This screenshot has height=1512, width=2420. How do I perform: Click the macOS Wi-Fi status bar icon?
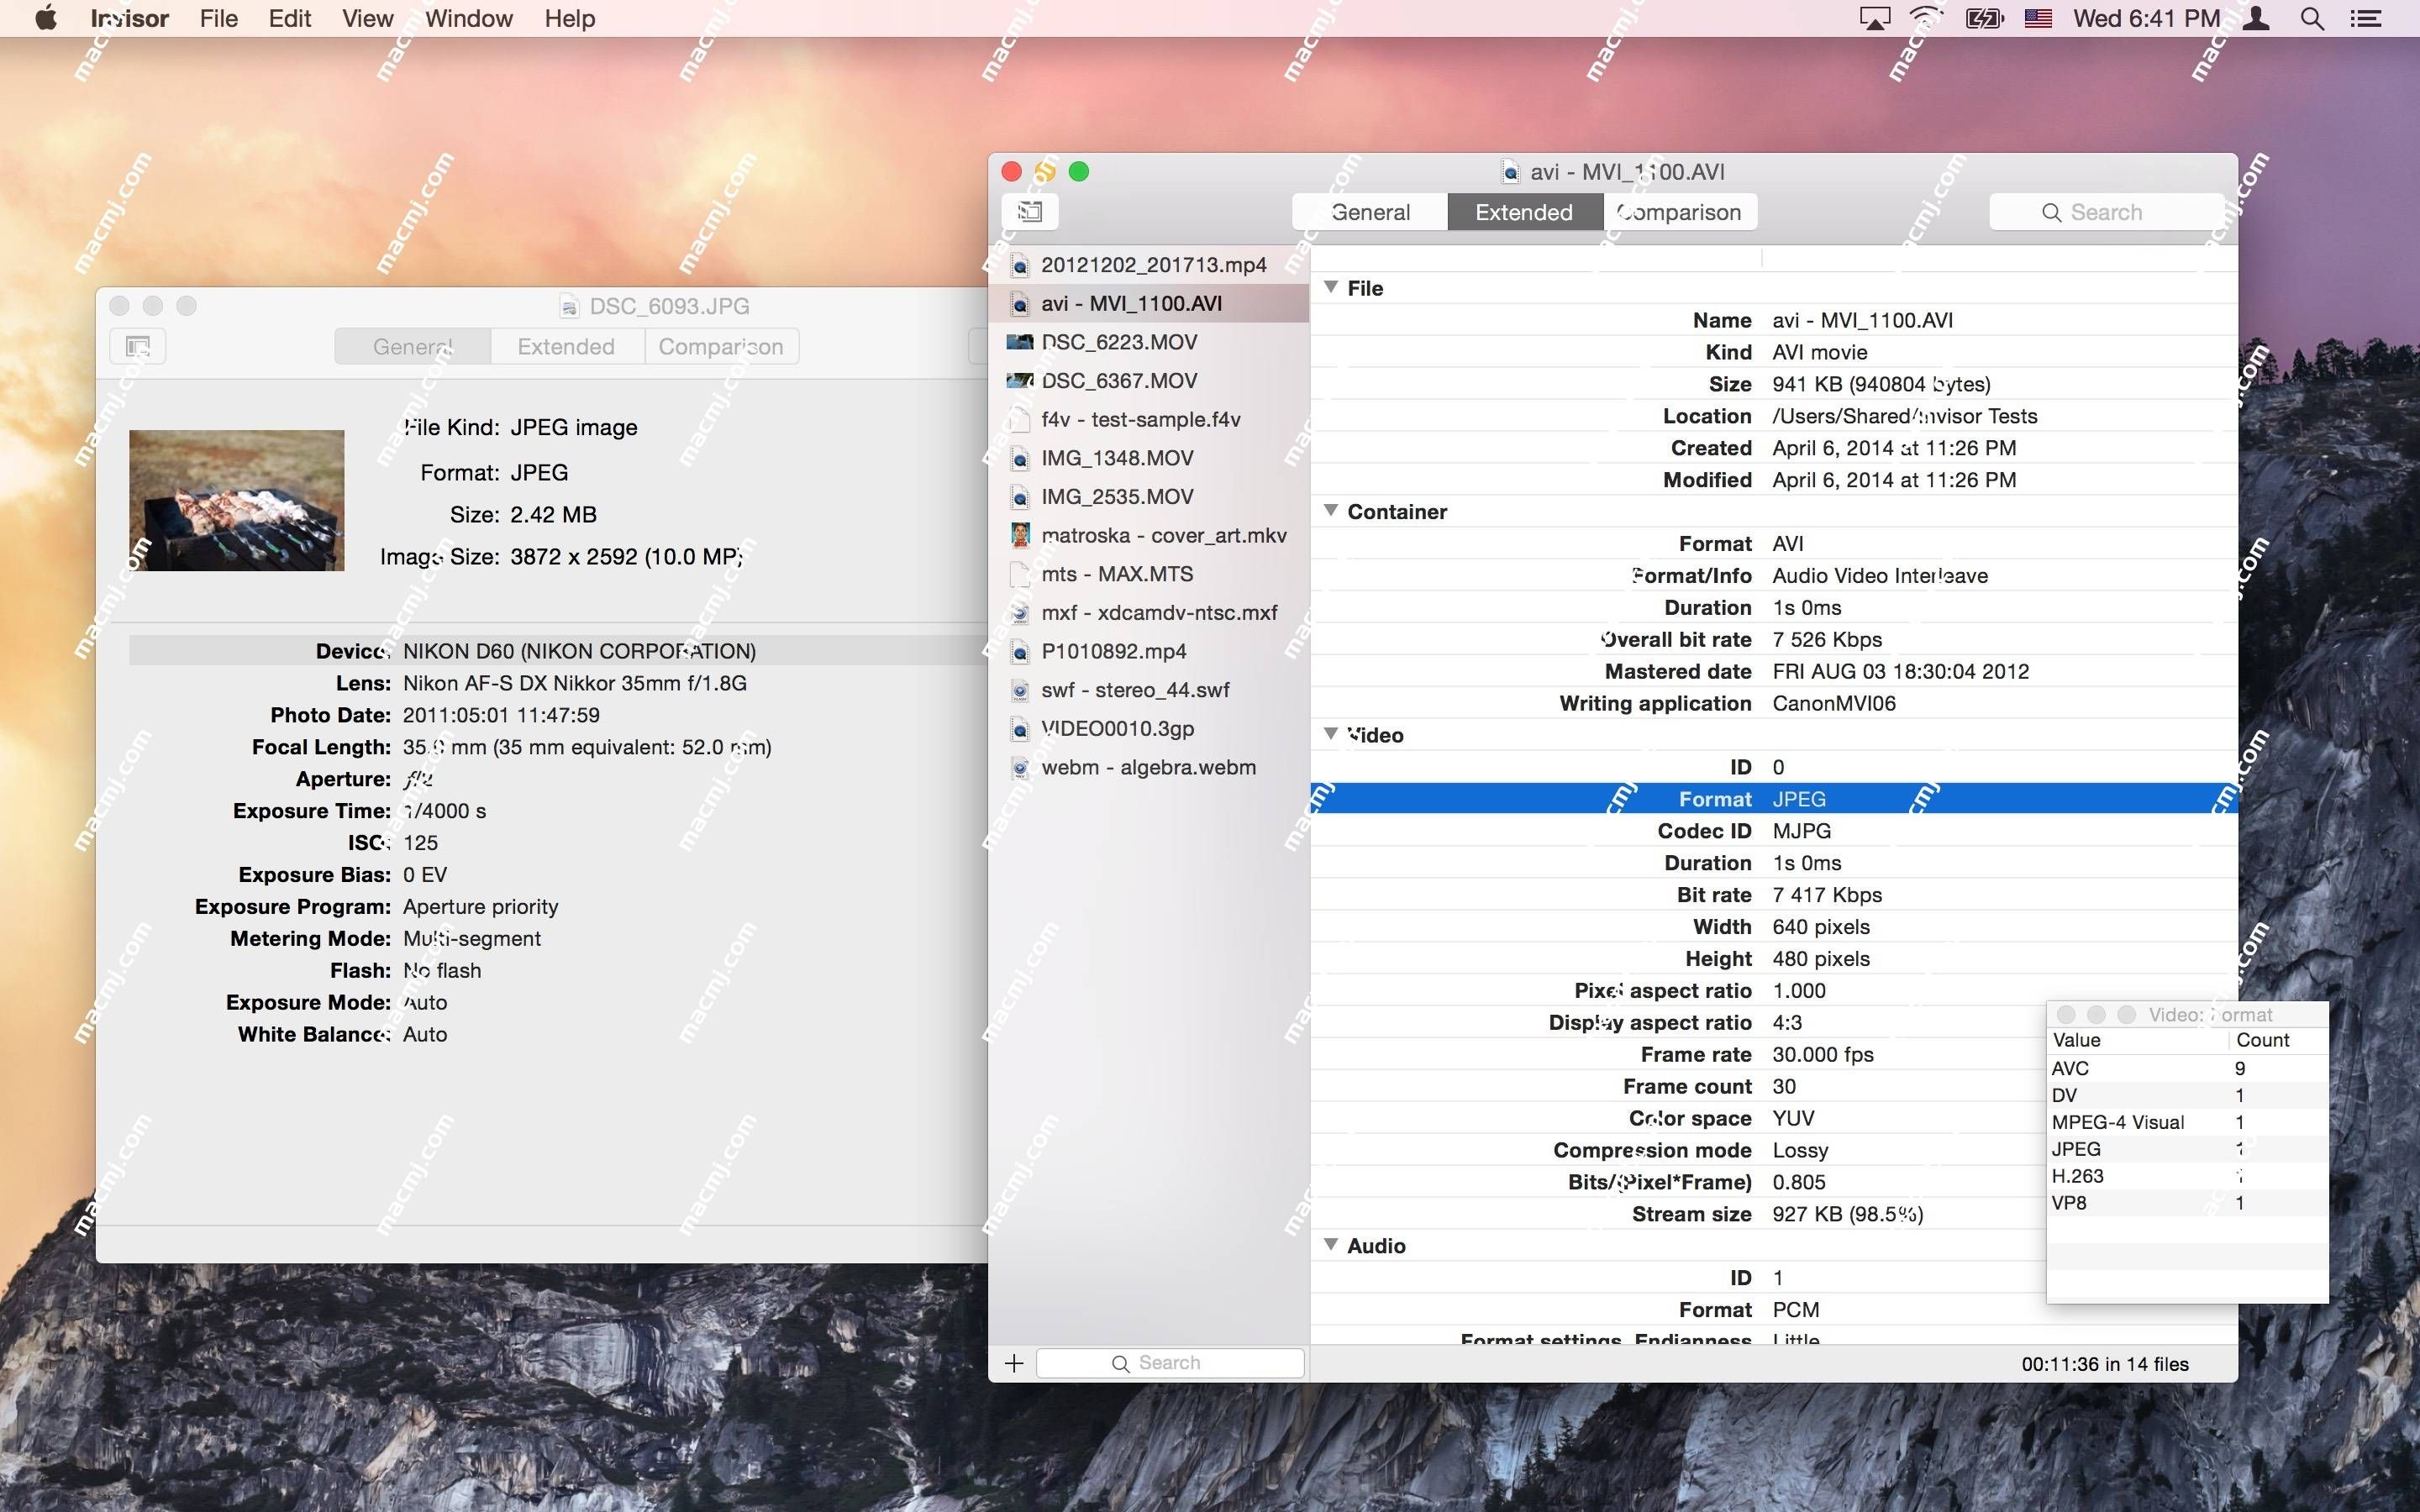coord(1930,19)
